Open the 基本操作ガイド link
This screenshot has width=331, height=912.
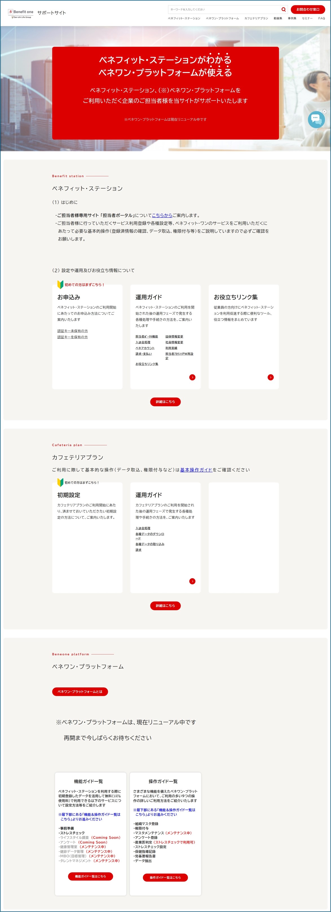(196, 470)
